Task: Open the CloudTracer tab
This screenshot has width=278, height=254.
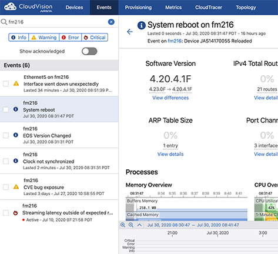Action: (x=209, y=8)
